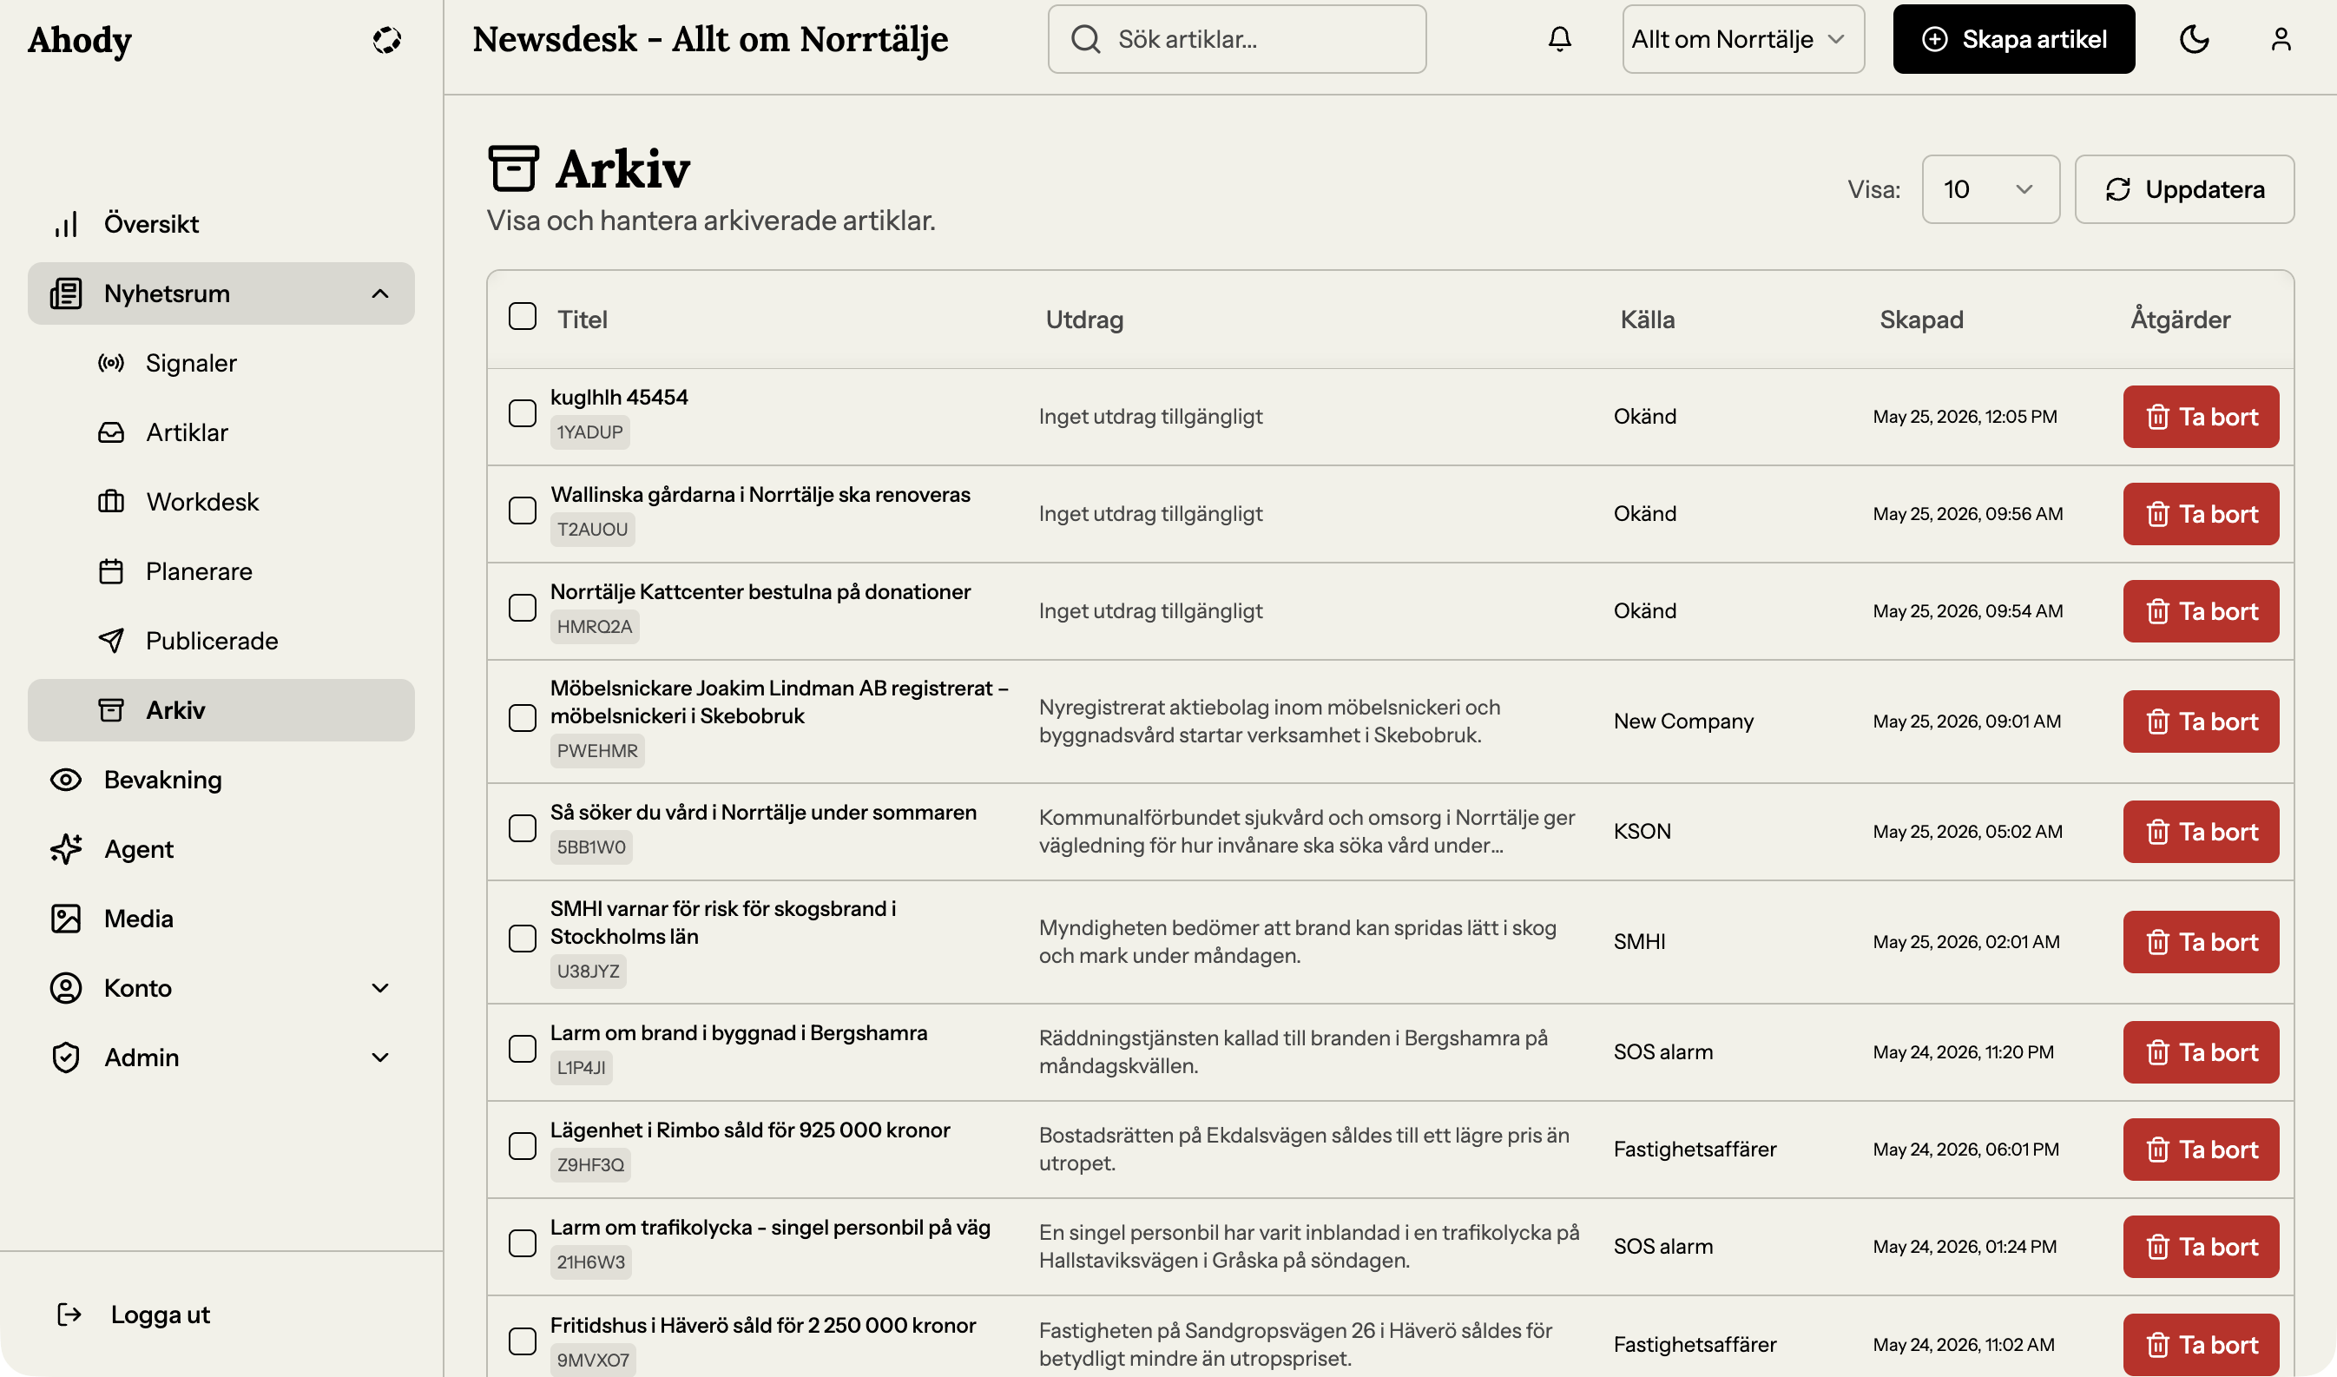Open the user profile icon

(2281, 39)
